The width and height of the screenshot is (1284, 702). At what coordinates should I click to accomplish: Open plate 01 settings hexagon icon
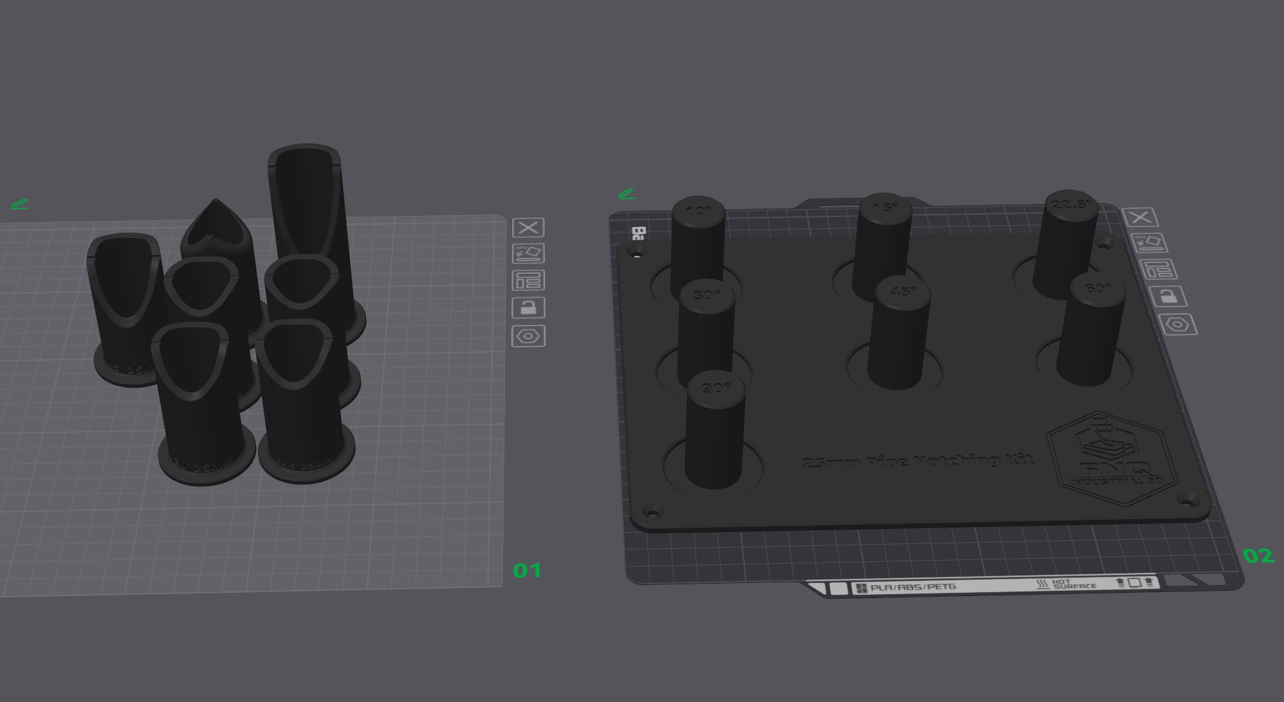point(528,336)
